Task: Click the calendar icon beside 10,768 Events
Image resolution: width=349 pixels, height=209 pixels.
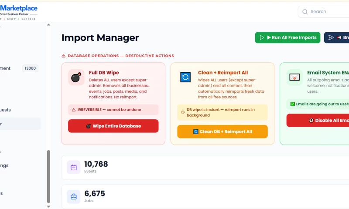Action: pyautogui.click(x=74, y=167)
